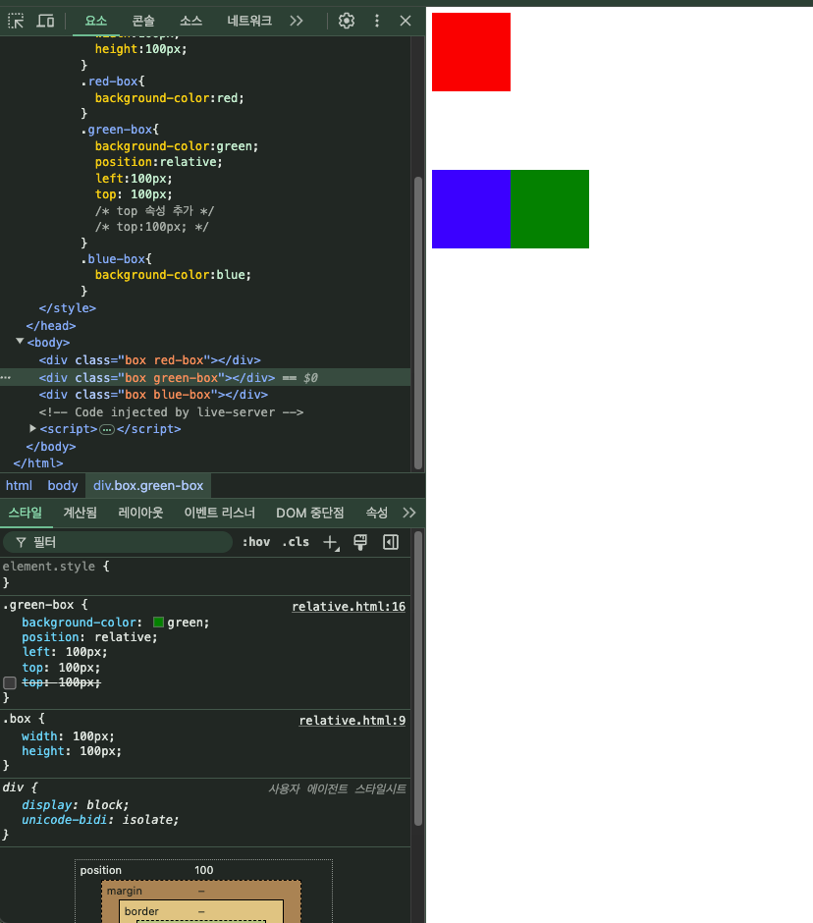Activate the inspect element picker icon
Image resolution: width=813 pixels, height=923 pixels.
(16, 22)
